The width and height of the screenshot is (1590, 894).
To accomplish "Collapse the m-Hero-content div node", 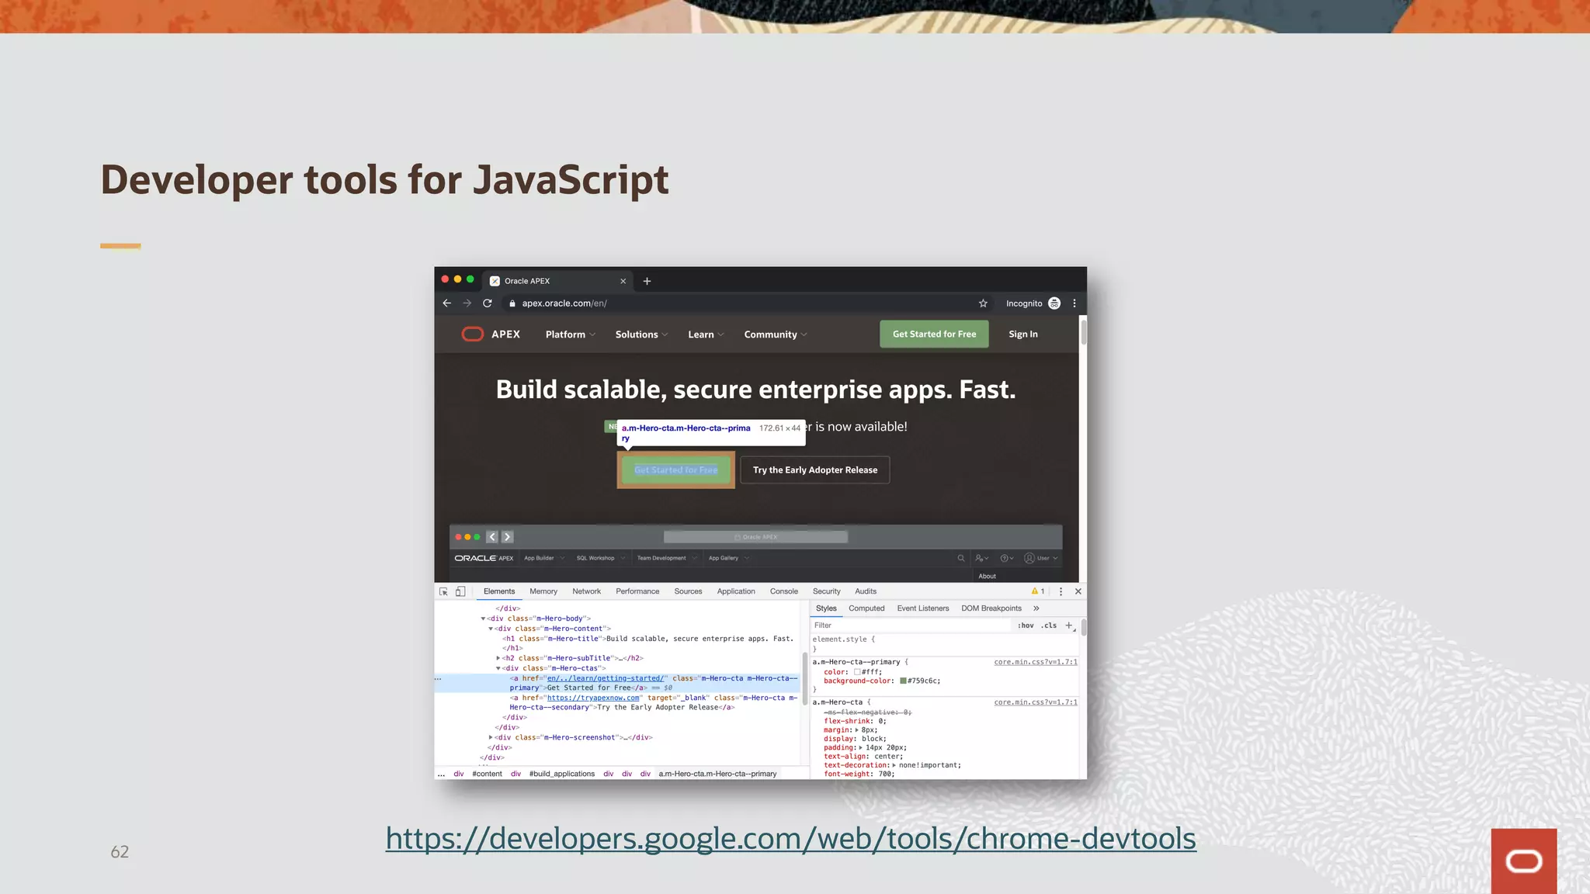I will [x=491, y=629].
